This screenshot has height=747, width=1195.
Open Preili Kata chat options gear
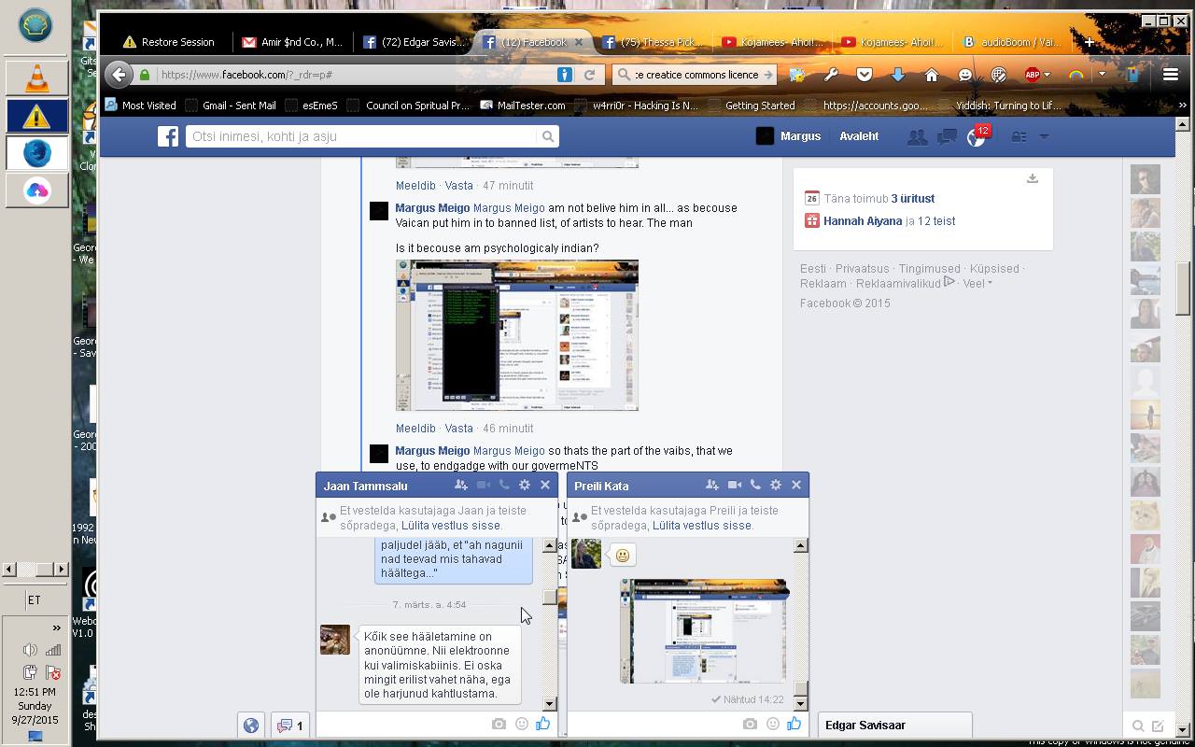[776, 486]
